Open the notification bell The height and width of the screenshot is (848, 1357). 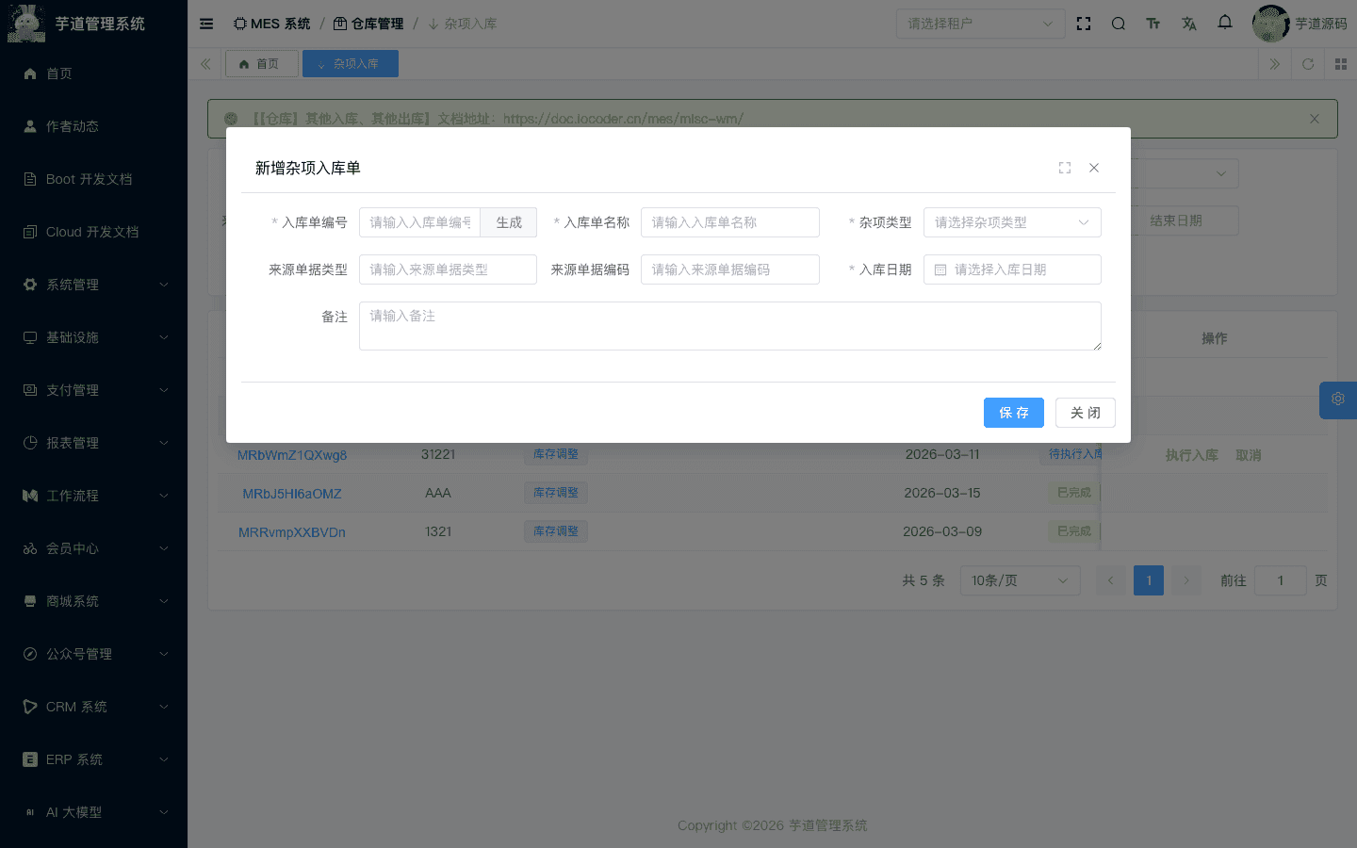coord(1225,24)
